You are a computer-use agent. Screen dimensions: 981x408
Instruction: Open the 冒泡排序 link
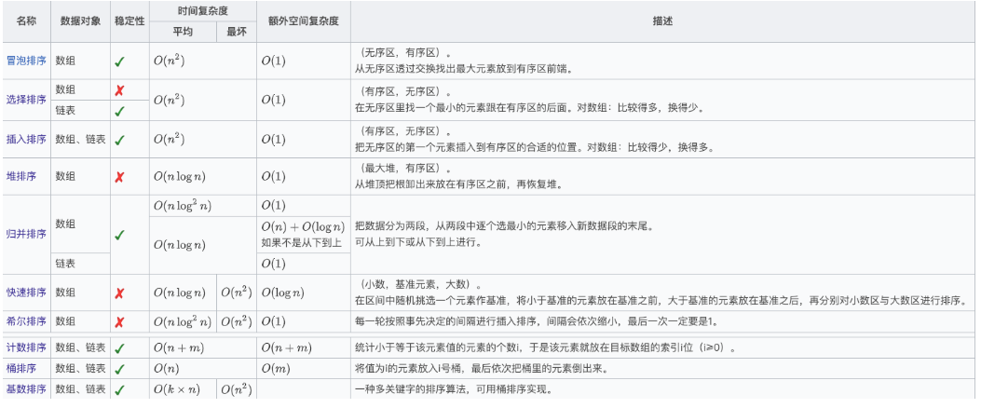(x=26, y=61)
